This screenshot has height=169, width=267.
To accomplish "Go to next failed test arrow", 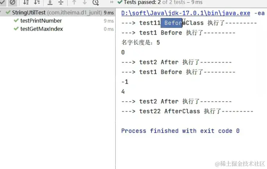I will 84,2.
